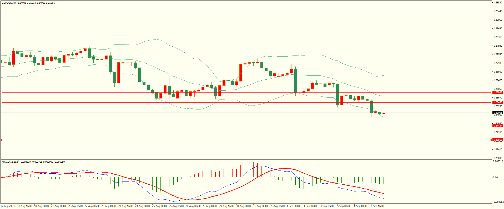Click the 0.002916 MACD scale value
Image resolution: width=504 pixels, height=209 pixels.
tap(498, 161)
